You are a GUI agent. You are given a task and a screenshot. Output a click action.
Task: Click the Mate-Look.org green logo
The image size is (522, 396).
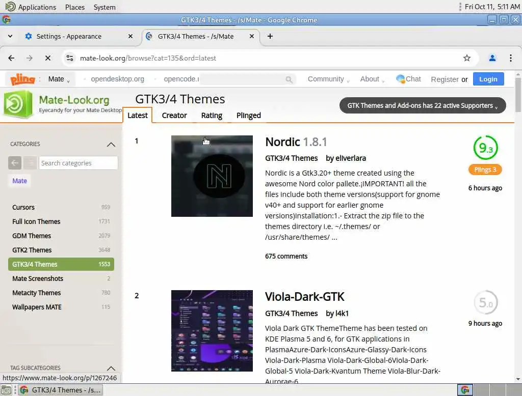pos(18,105)
